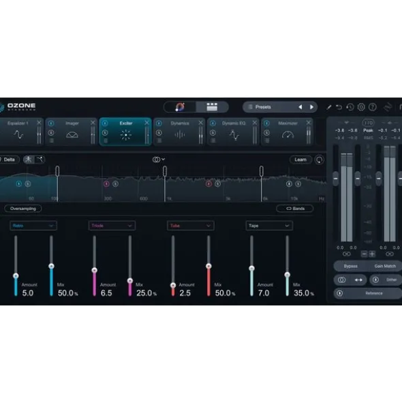Click the Bypass button
Screen dimensions: 402x403
click(350, 266)
